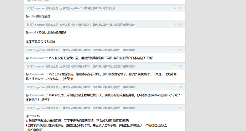
Task: Select reply text 确实有道理
Action: (43, 16)
